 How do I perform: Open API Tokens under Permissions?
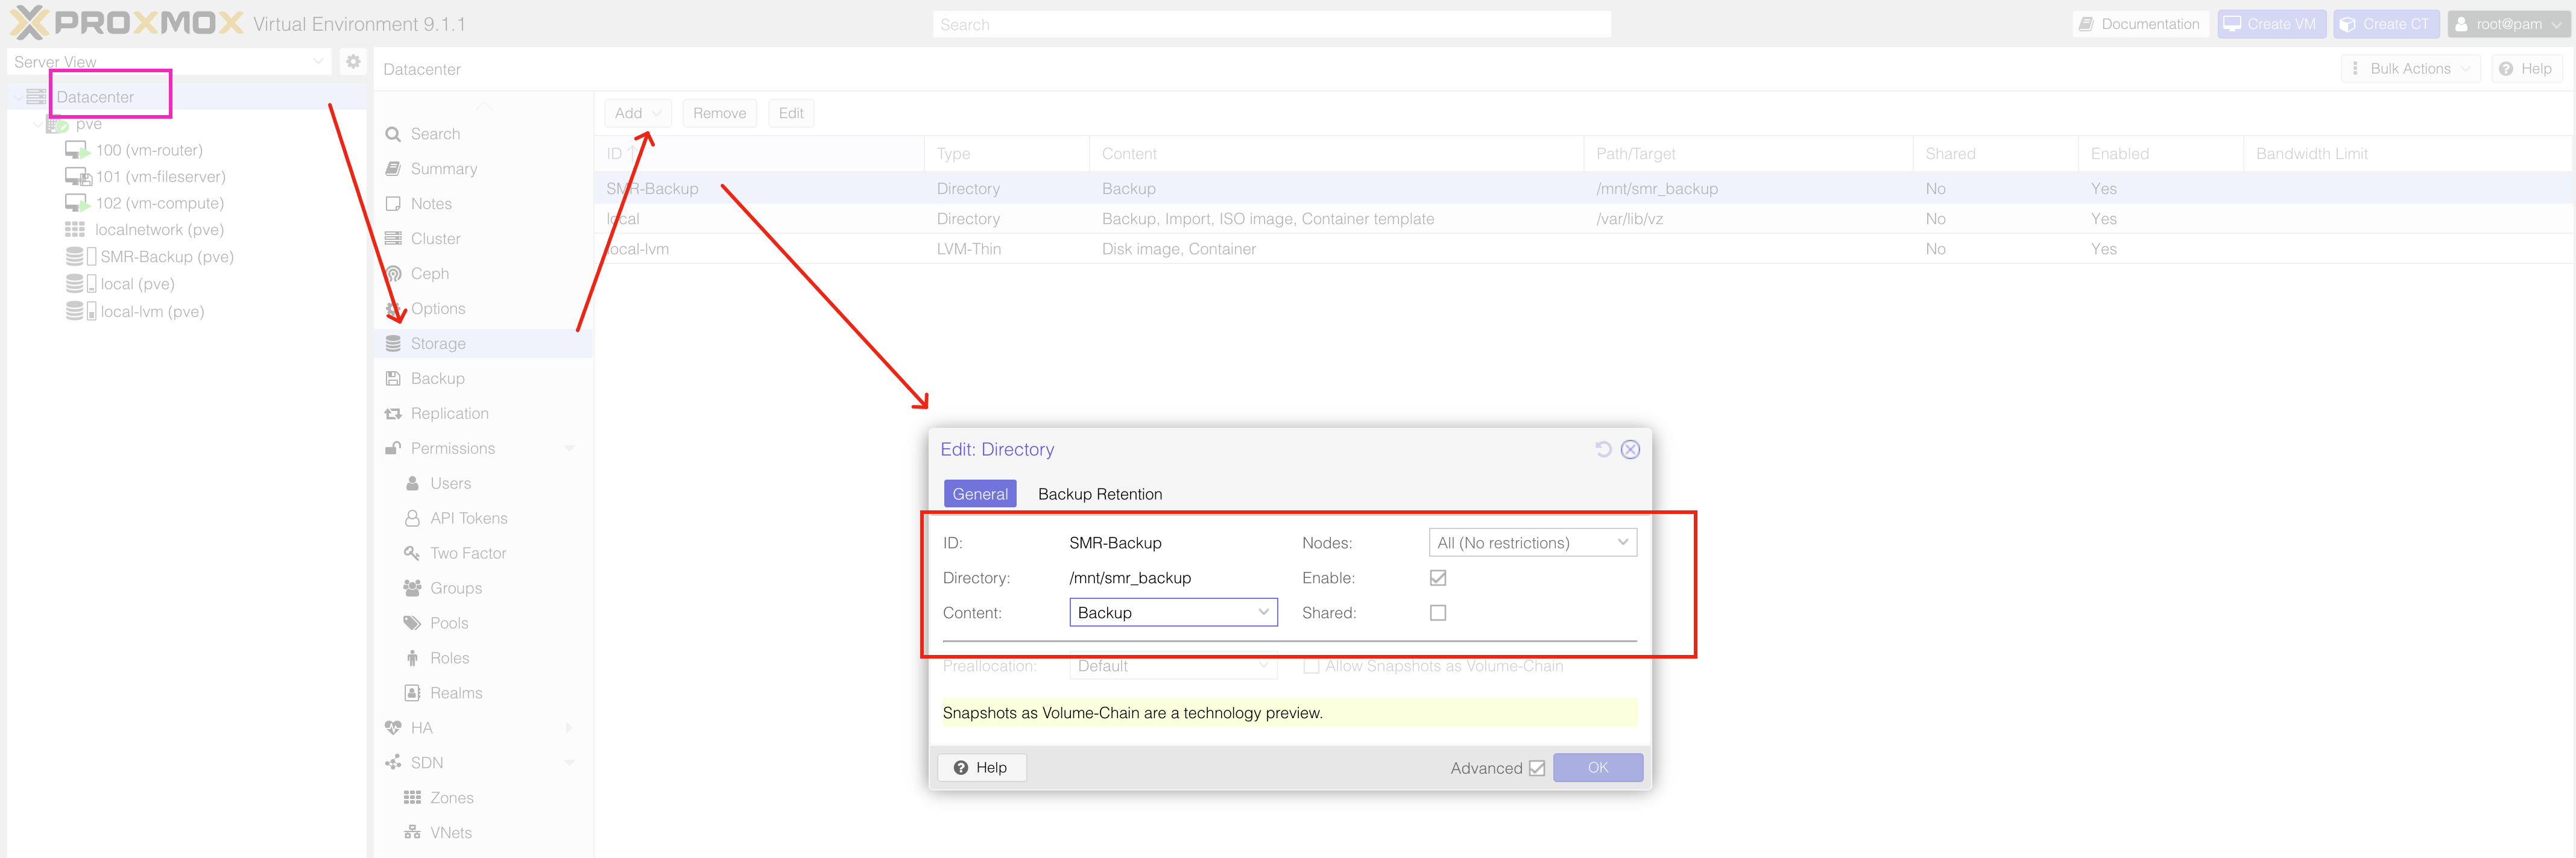click(468, 518)
